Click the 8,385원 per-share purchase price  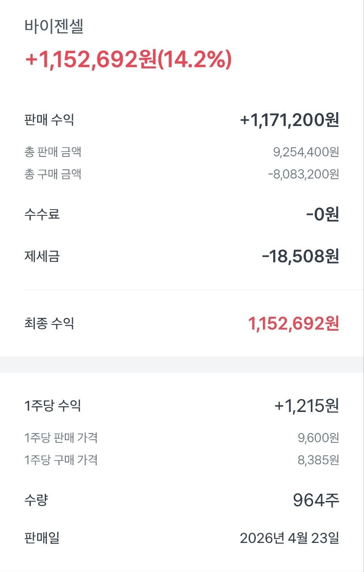click(x=318, y=460)
